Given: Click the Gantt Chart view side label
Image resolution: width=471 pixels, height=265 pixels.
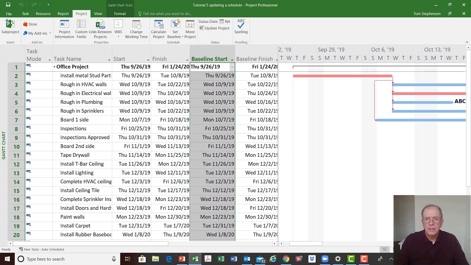Looking at the screenshot, I should tap(4, 145).
